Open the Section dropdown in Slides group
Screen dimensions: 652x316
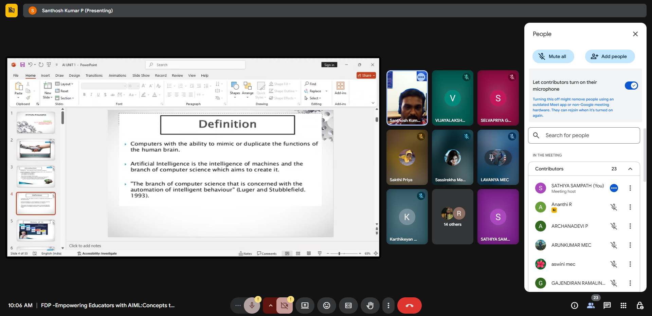pos(65,98)
